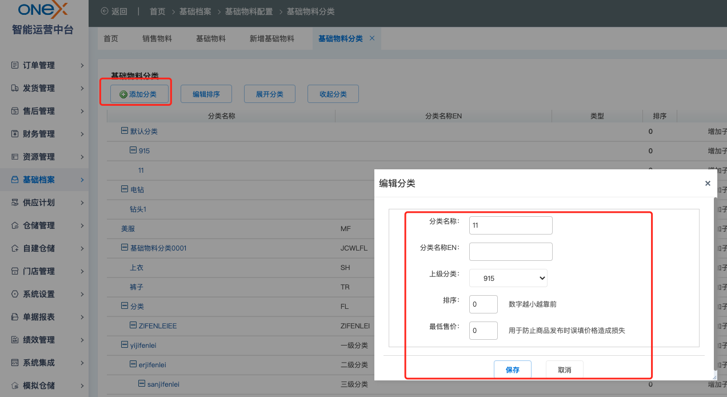Switch to the 销售物料 tab

(x=157, y=38)
